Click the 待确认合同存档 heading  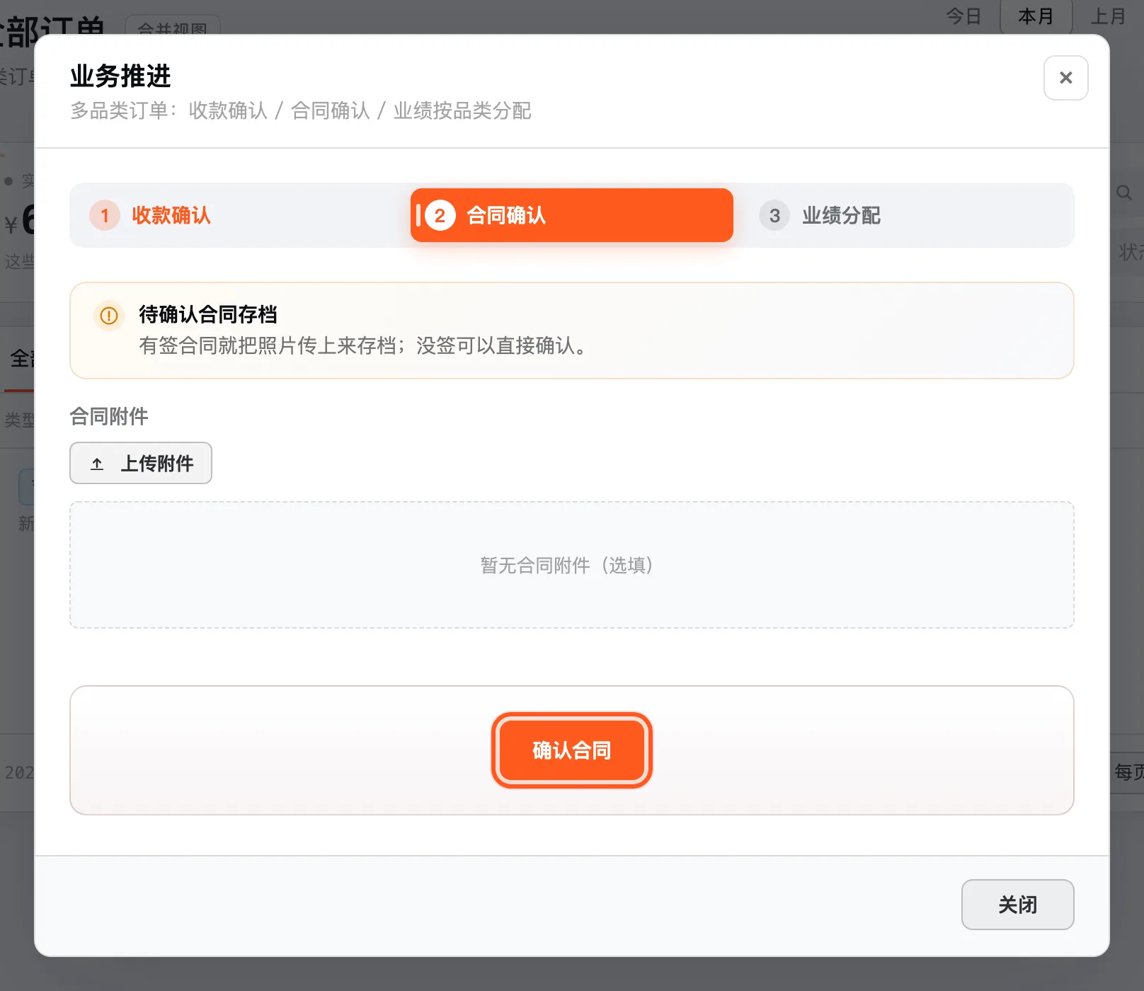click(208, 314)
